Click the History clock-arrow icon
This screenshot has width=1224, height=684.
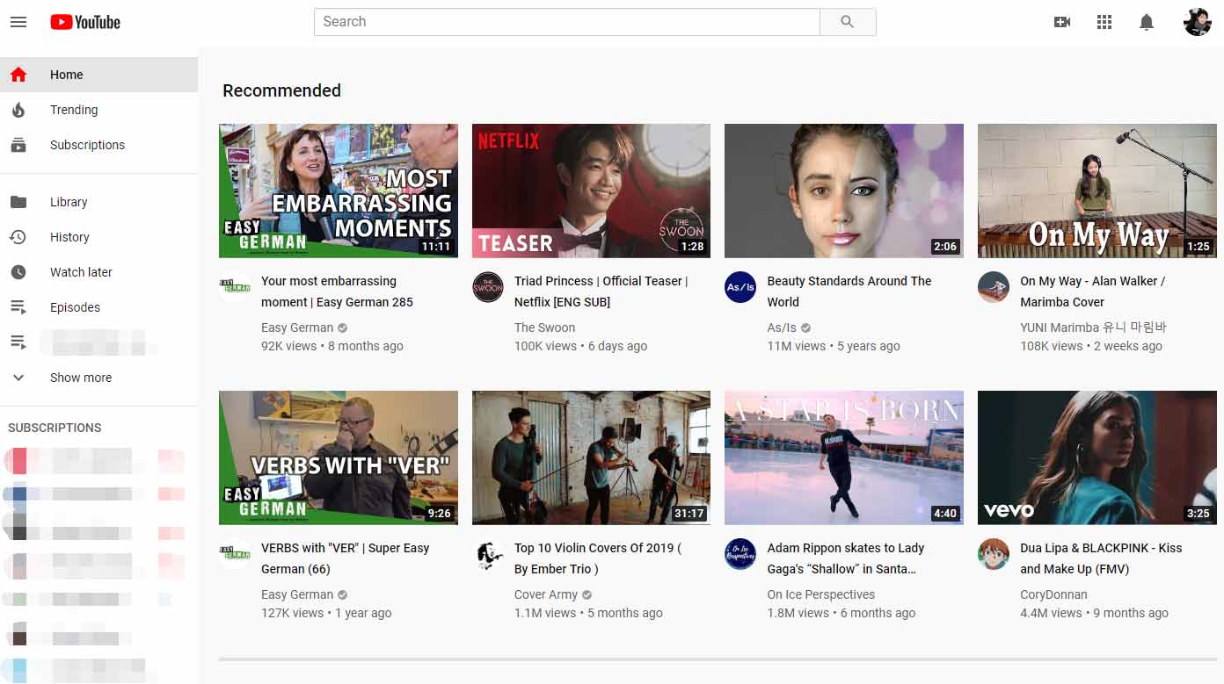[18, 237]
